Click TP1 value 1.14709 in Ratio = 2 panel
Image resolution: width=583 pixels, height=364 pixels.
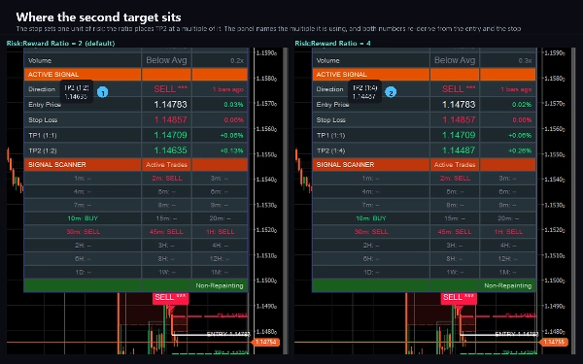click(170, 135)
